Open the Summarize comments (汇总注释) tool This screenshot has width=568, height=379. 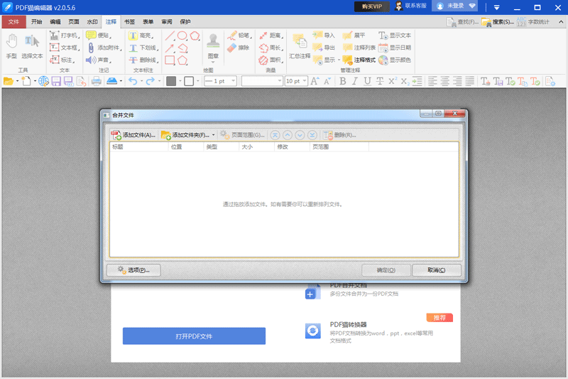(x=300, y=46)
